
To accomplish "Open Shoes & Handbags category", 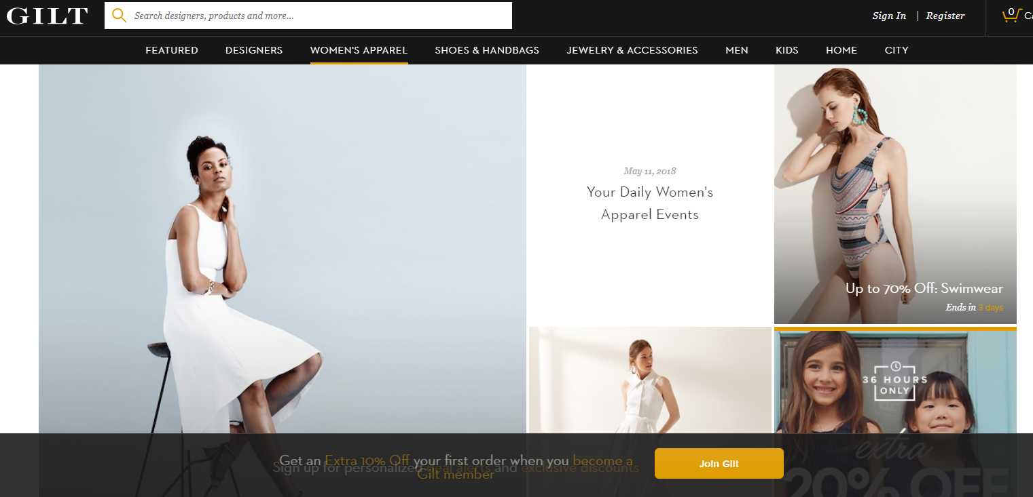I will click(x=487, y=50).
